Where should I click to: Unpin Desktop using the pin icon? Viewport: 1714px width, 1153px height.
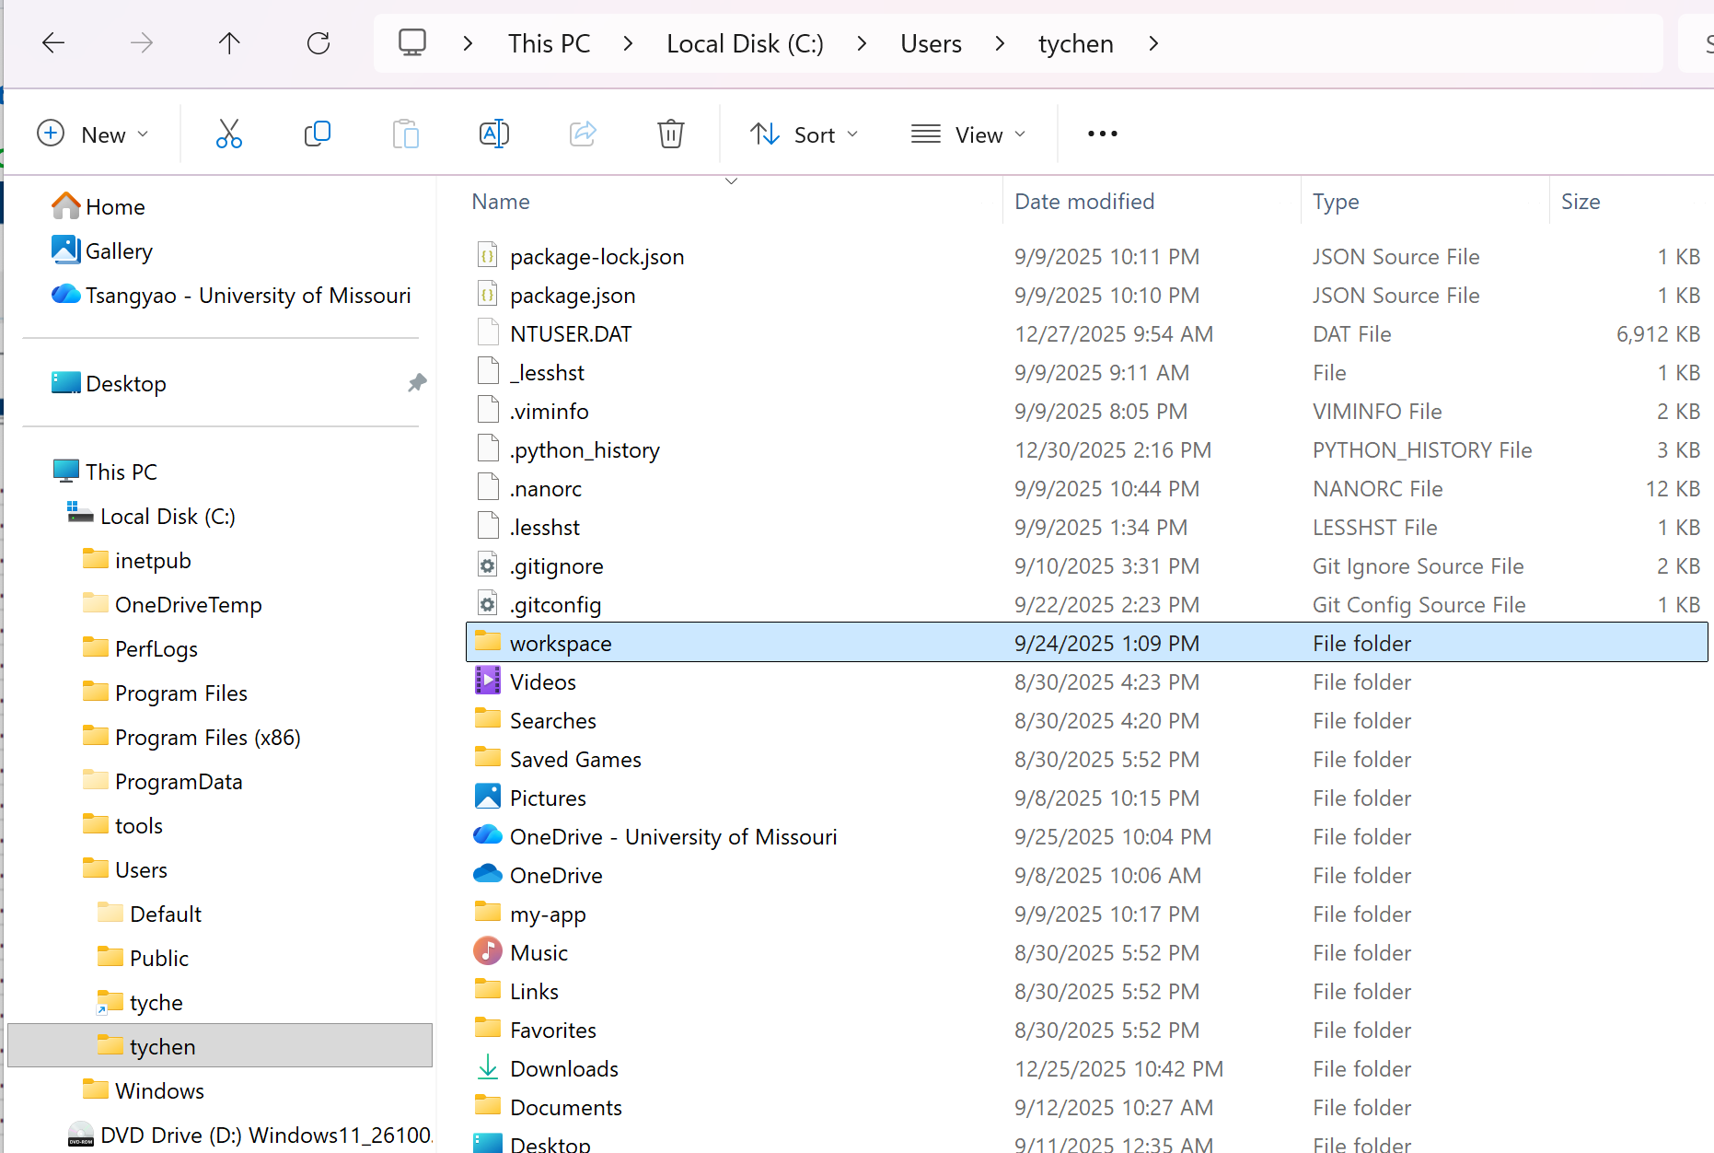click(x=417, y=383)
